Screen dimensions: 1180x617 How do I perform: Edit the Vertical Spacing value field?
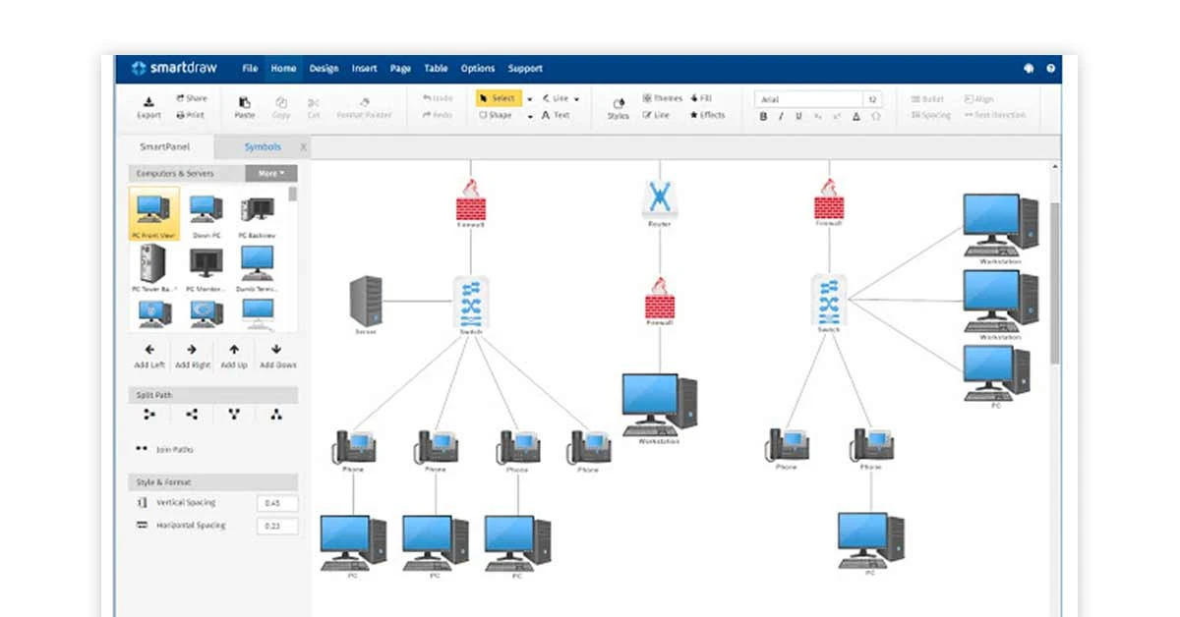click(275, 502)
